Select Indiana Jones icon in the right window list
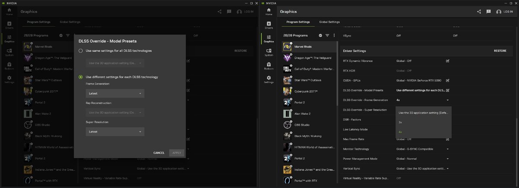Image resolution: width=519 pixels, height=188 pixels. 287,169
